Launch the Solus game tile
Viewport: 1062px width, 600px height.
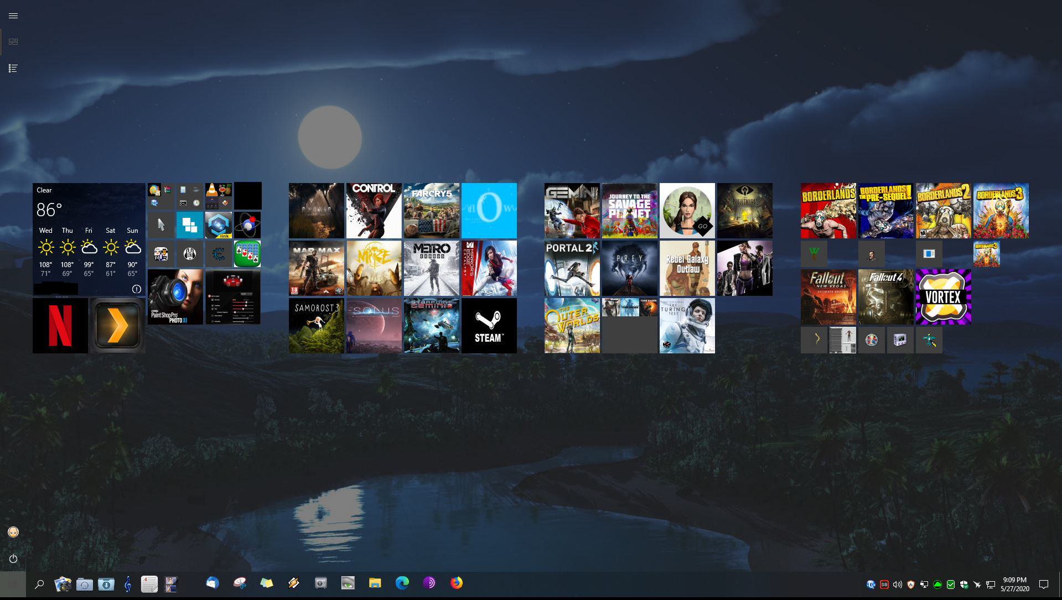374,326
